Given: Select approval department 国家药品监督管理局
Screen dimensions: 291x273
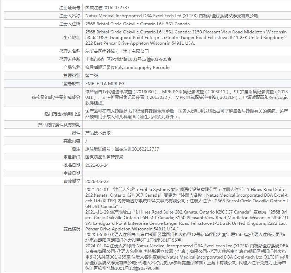Looking at the screenshot, I should 104,157.
